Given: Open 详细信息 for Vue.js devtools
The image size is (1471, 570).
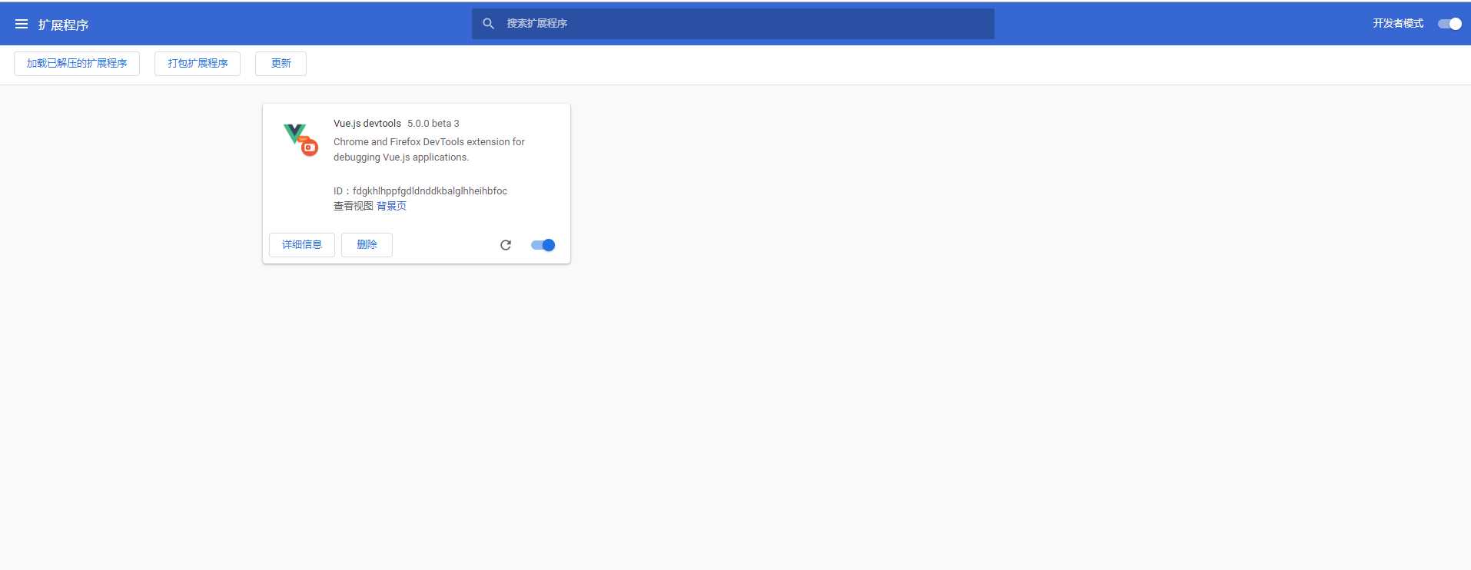Looking at the screenshot, I should point(302,245).
